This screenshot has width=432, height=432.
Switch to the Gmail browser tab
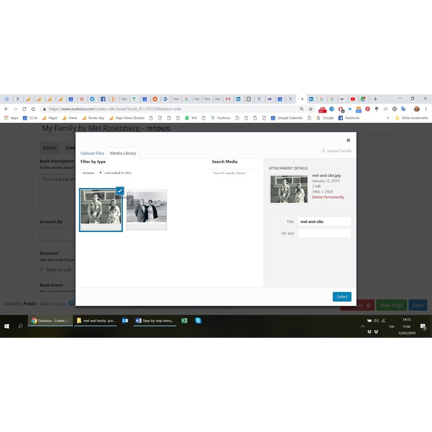[228, 99]
